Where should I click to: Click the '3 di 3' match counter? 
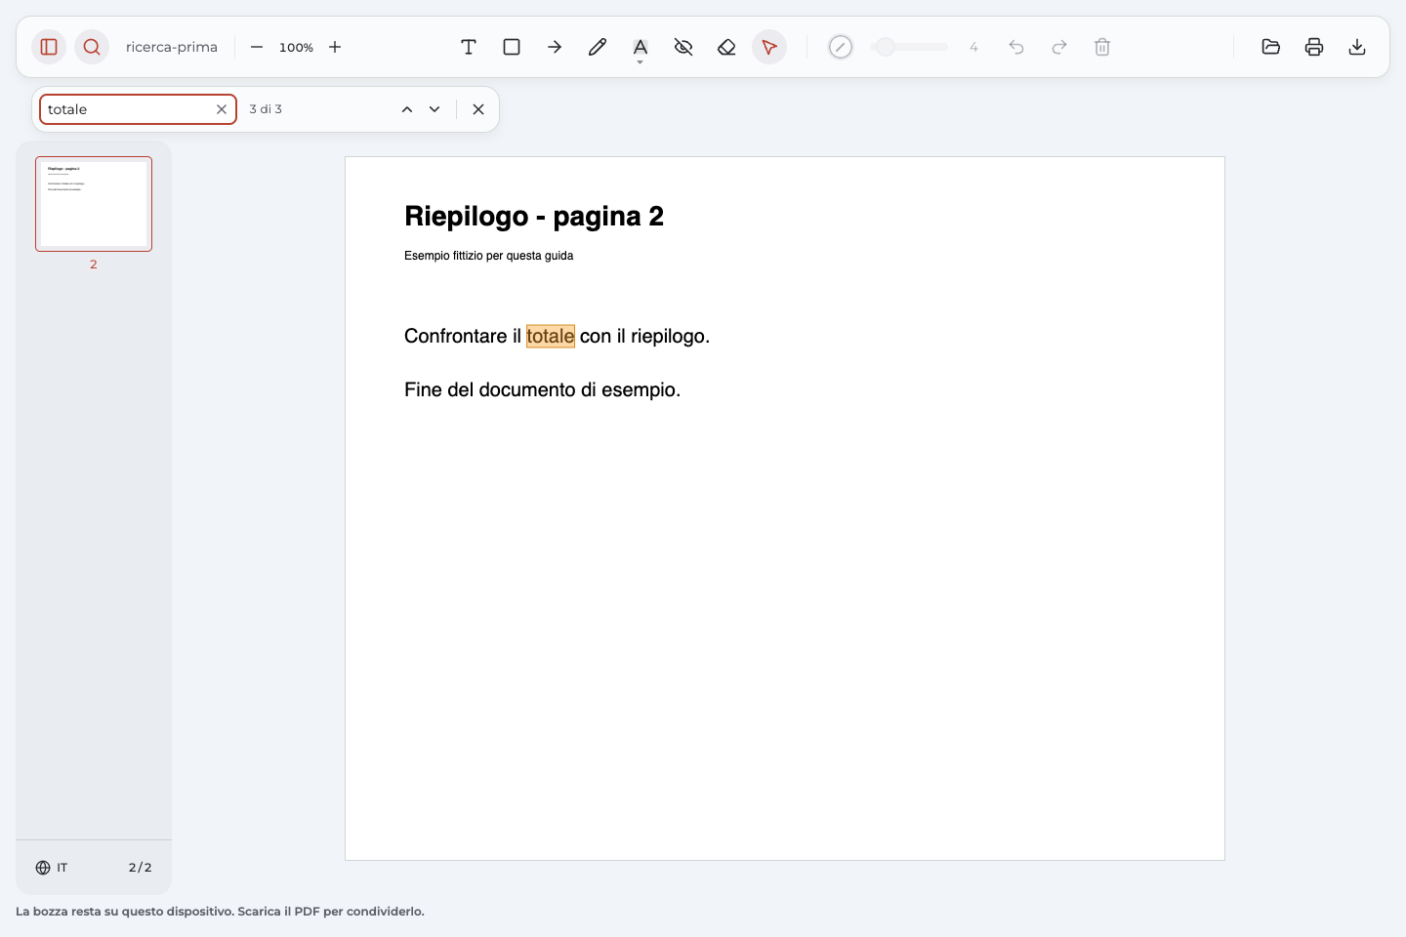coord(266,109)
